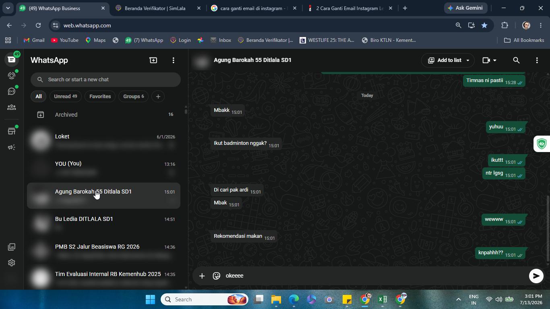Open YouTube bookmark

point(65,40)
